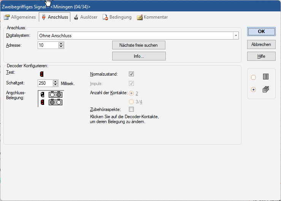The image size is (281, 201).
Task: Click the red signal icon beside Test
Action: pyautogui.click(x=42, y=74)
